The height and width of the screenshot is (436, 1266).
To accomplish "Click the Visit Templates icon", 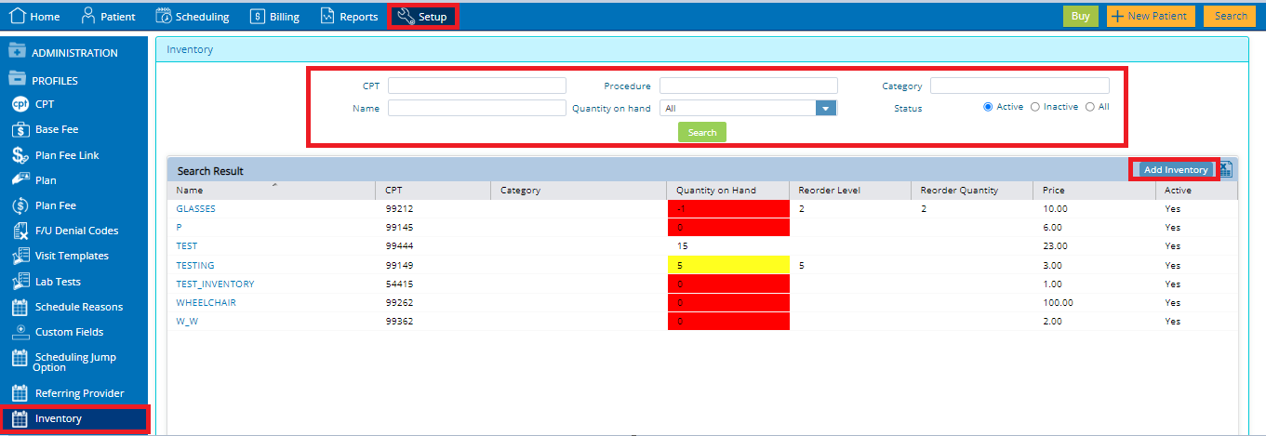I will [x=20, y=256].
